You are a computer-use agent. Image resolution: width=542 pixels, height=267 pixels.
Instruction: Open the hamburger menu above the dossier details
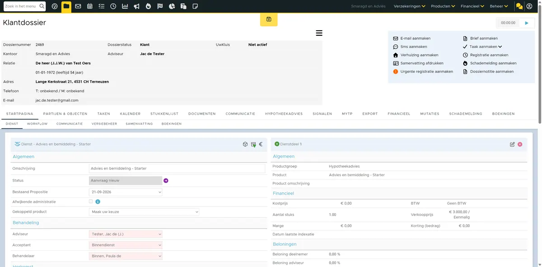[319, 33]
